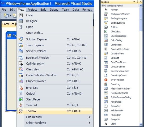Viewport: 144px width, 127px height.
Task: Click the Bookmark Window icon
Action: (x=21, y=58)
